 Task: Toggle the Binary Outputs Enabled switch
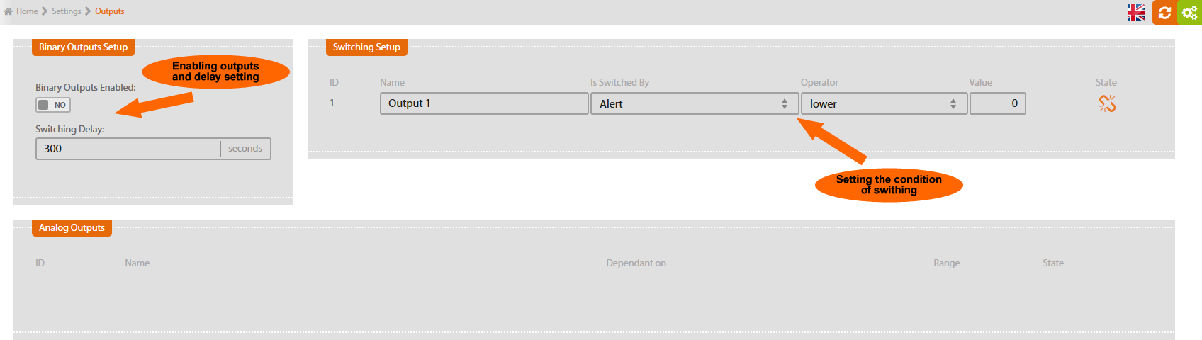coord(53,105)
